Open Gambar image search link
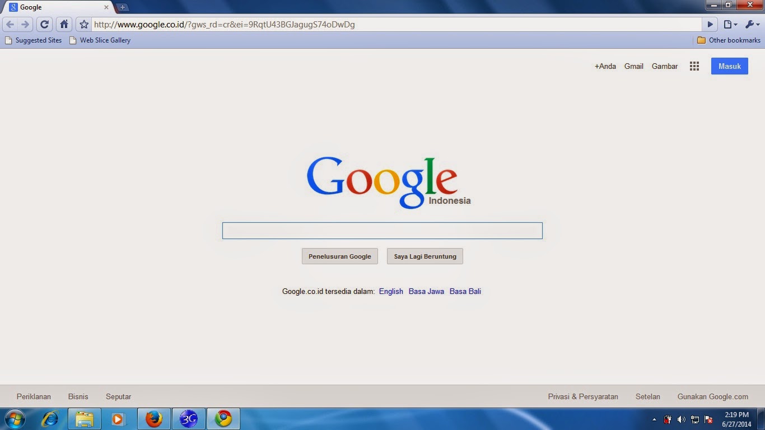 665,66
